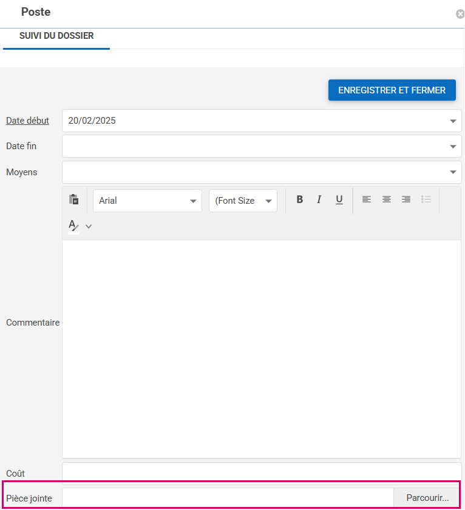Align comment text to the right
This screenshot has width=465, height=510.
point(406,200)
